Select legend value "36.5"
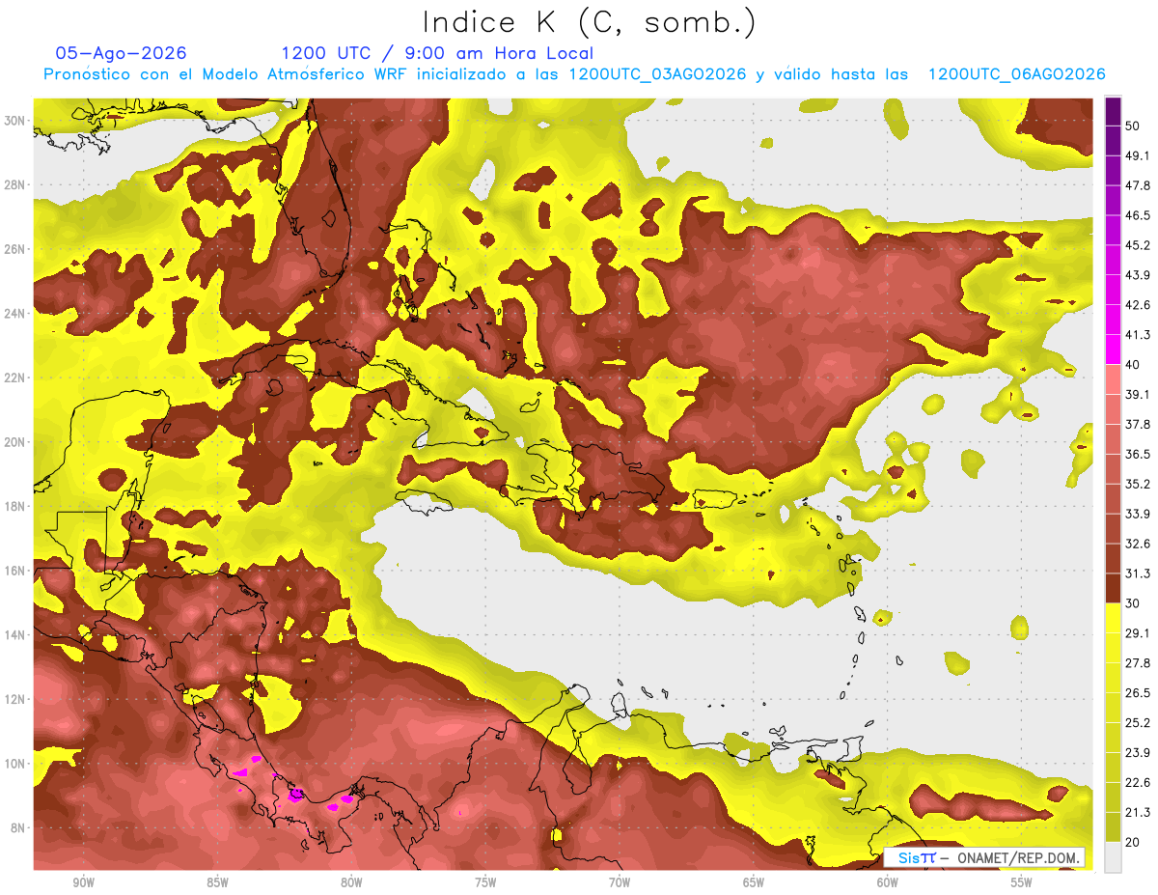The height and width of the screenshot is (895, 1158). [x=1138, y=454]
